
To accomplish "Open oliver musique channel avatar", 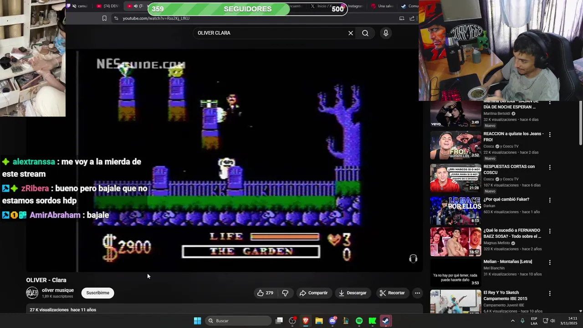I will point(32,293).
